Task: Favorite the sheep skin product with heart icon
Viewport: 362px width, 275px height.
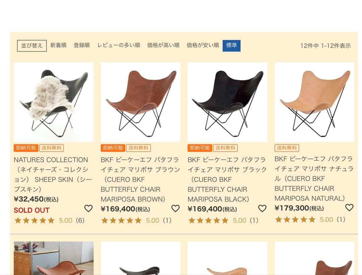Action: pyautogui.click(x=88, y=208)
